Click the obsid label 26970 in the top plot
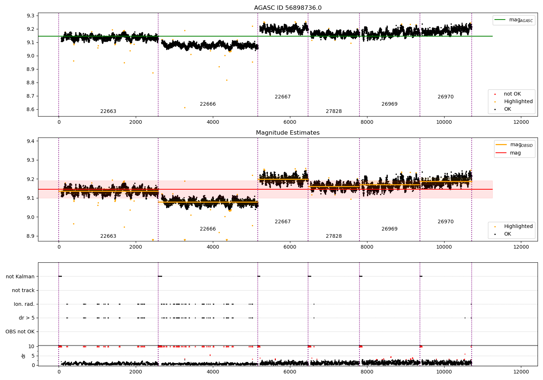543x380 pixels. [x=446, y=97]
